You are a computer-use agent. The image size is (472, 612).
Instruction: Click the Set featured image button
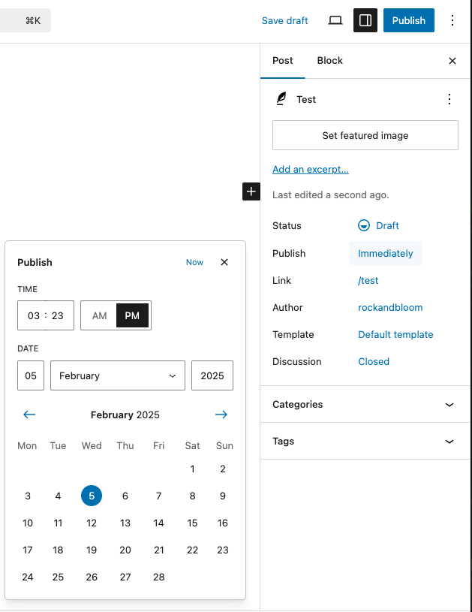pyautogui.click(x=365, y=135)
